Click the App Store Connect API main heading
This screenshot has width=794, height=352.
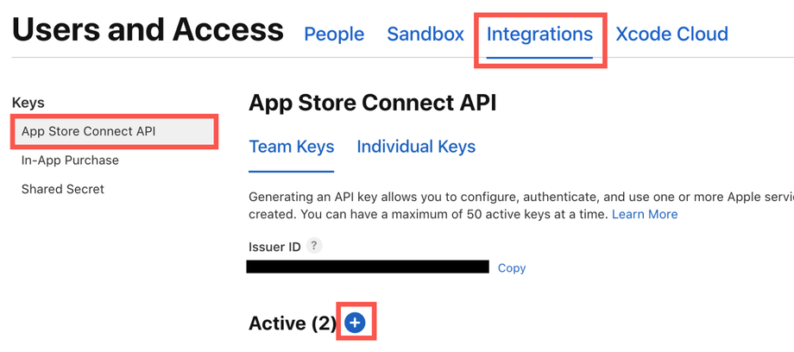coord(372,104)
